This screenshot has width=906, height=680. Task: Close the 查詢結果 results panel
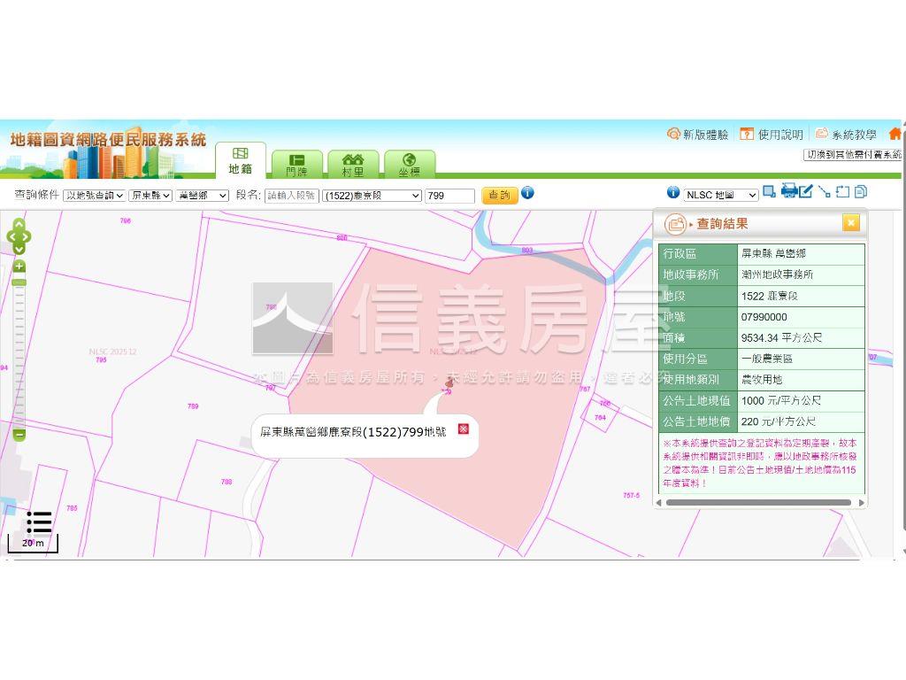pos(851,222)
